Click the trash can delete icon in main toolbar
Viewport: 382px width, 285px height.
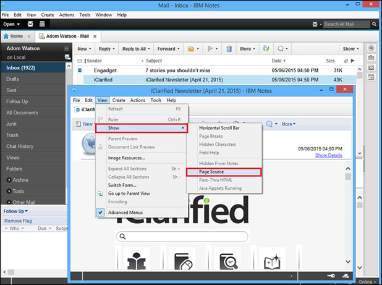point(229,49)
